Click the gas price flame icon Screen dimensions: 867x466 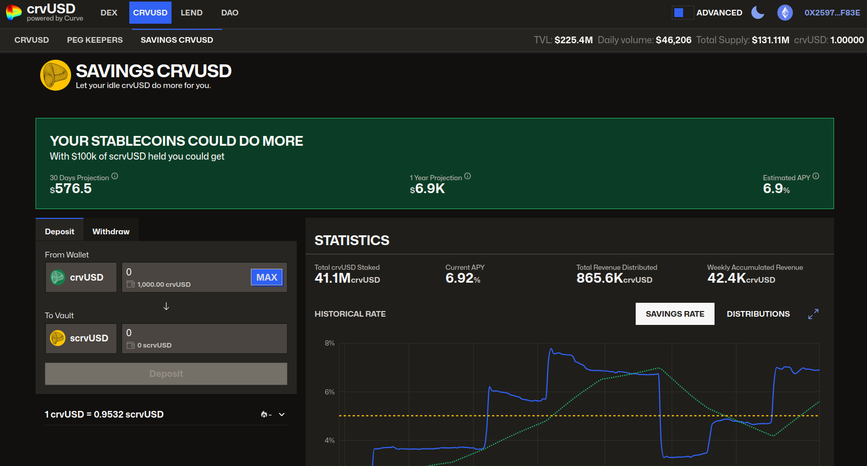(x=264, y=414)
